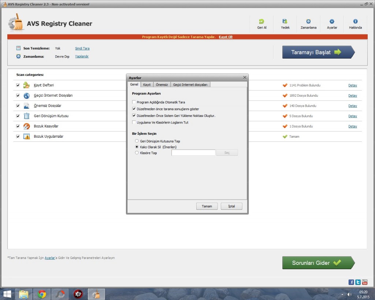Image resolution: width=375 pixels, height=300 pixels.
Task: Click the İptal button
Action: click(231, 206)
